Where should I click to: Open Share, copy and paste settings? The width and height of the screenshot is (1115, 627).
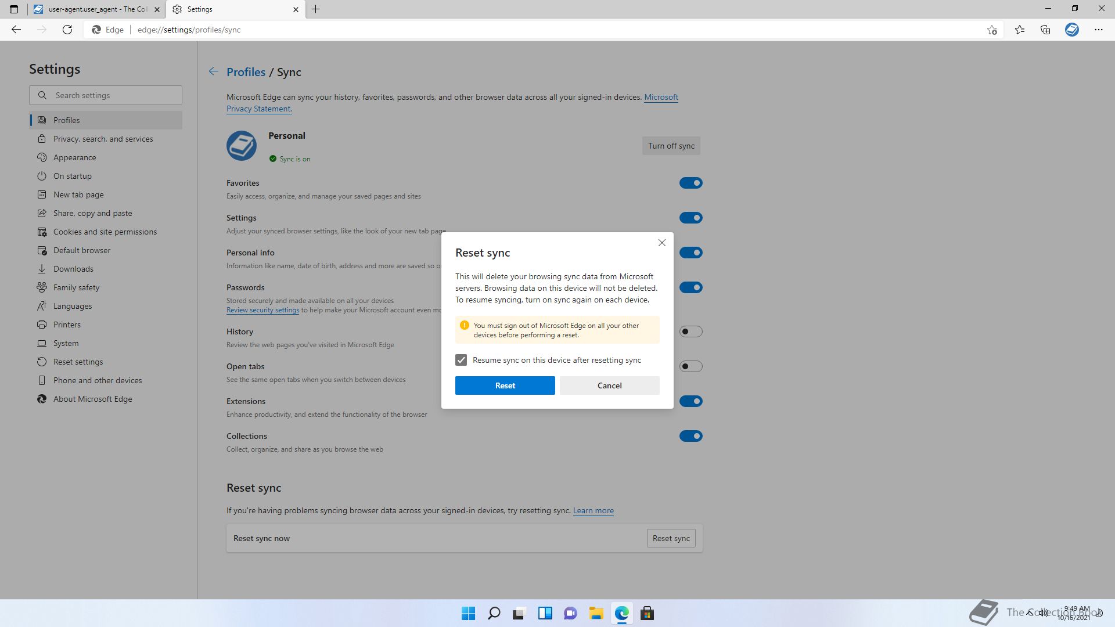tap(106, 213)
